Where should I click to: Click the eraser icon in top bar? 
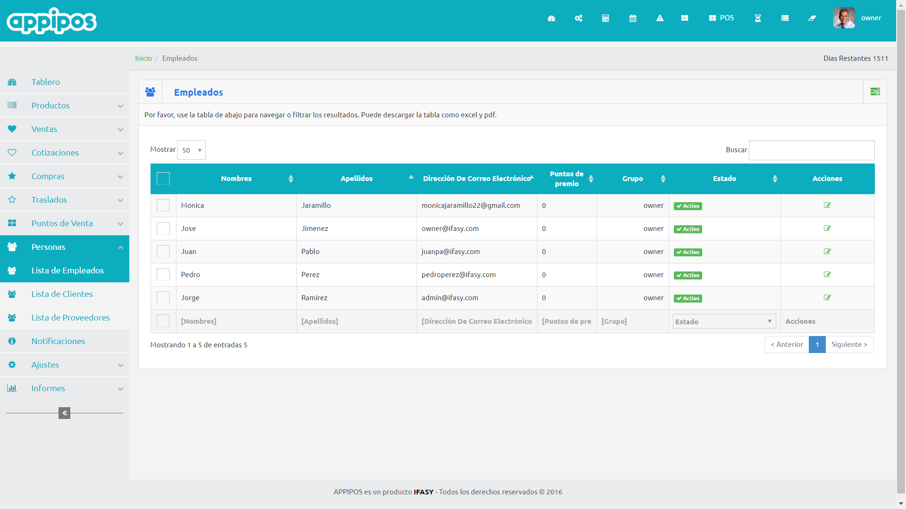click(x=812, y=18)
